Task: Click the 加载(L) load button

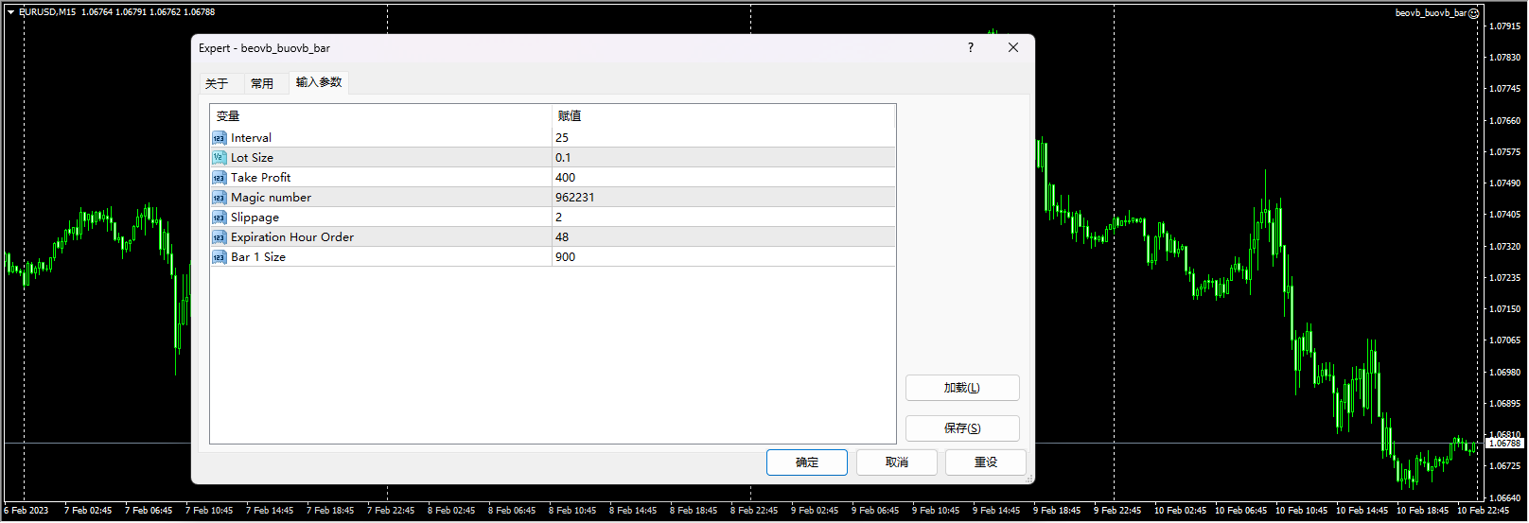Action: pyautogui.click(x=962, y=388)
